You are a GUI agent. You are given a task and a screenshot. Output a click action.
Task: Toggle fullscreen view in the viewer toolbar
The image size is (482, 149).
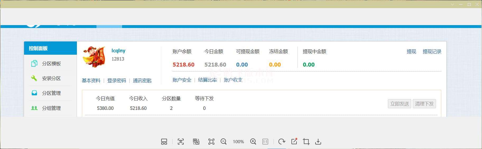(211, 142)
